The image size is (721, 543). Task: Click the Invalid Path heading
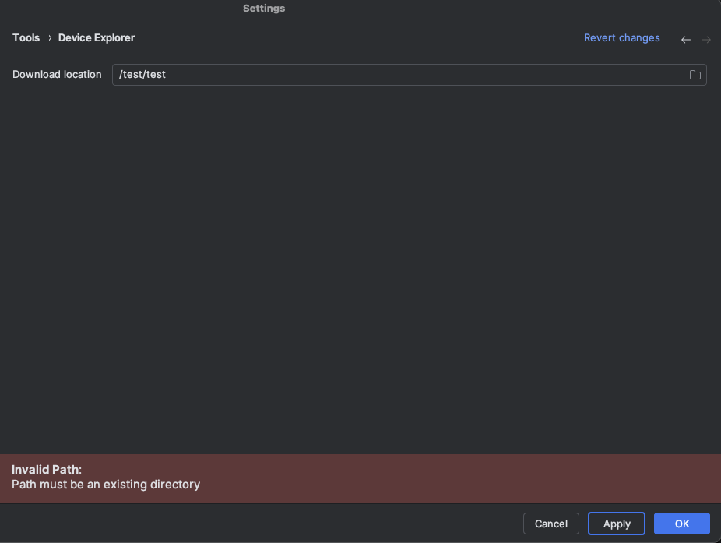click(47, 469)
